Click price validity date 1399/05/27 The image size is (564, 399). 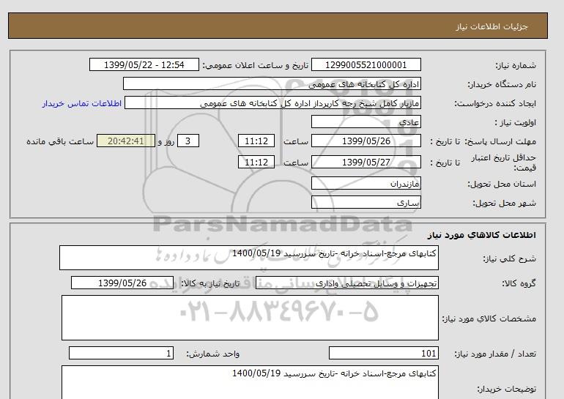click(x=366, y=162)
